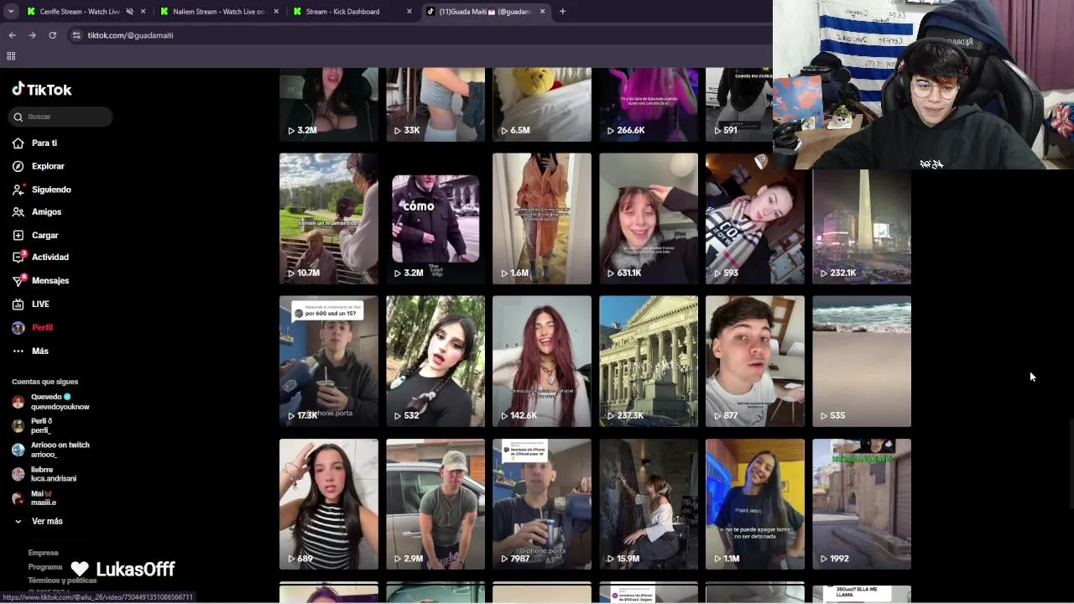The width and height of the screenshot is (1074, 604).
Task: Open the Más three-dots icon
Action: click(x=18, y=351)
